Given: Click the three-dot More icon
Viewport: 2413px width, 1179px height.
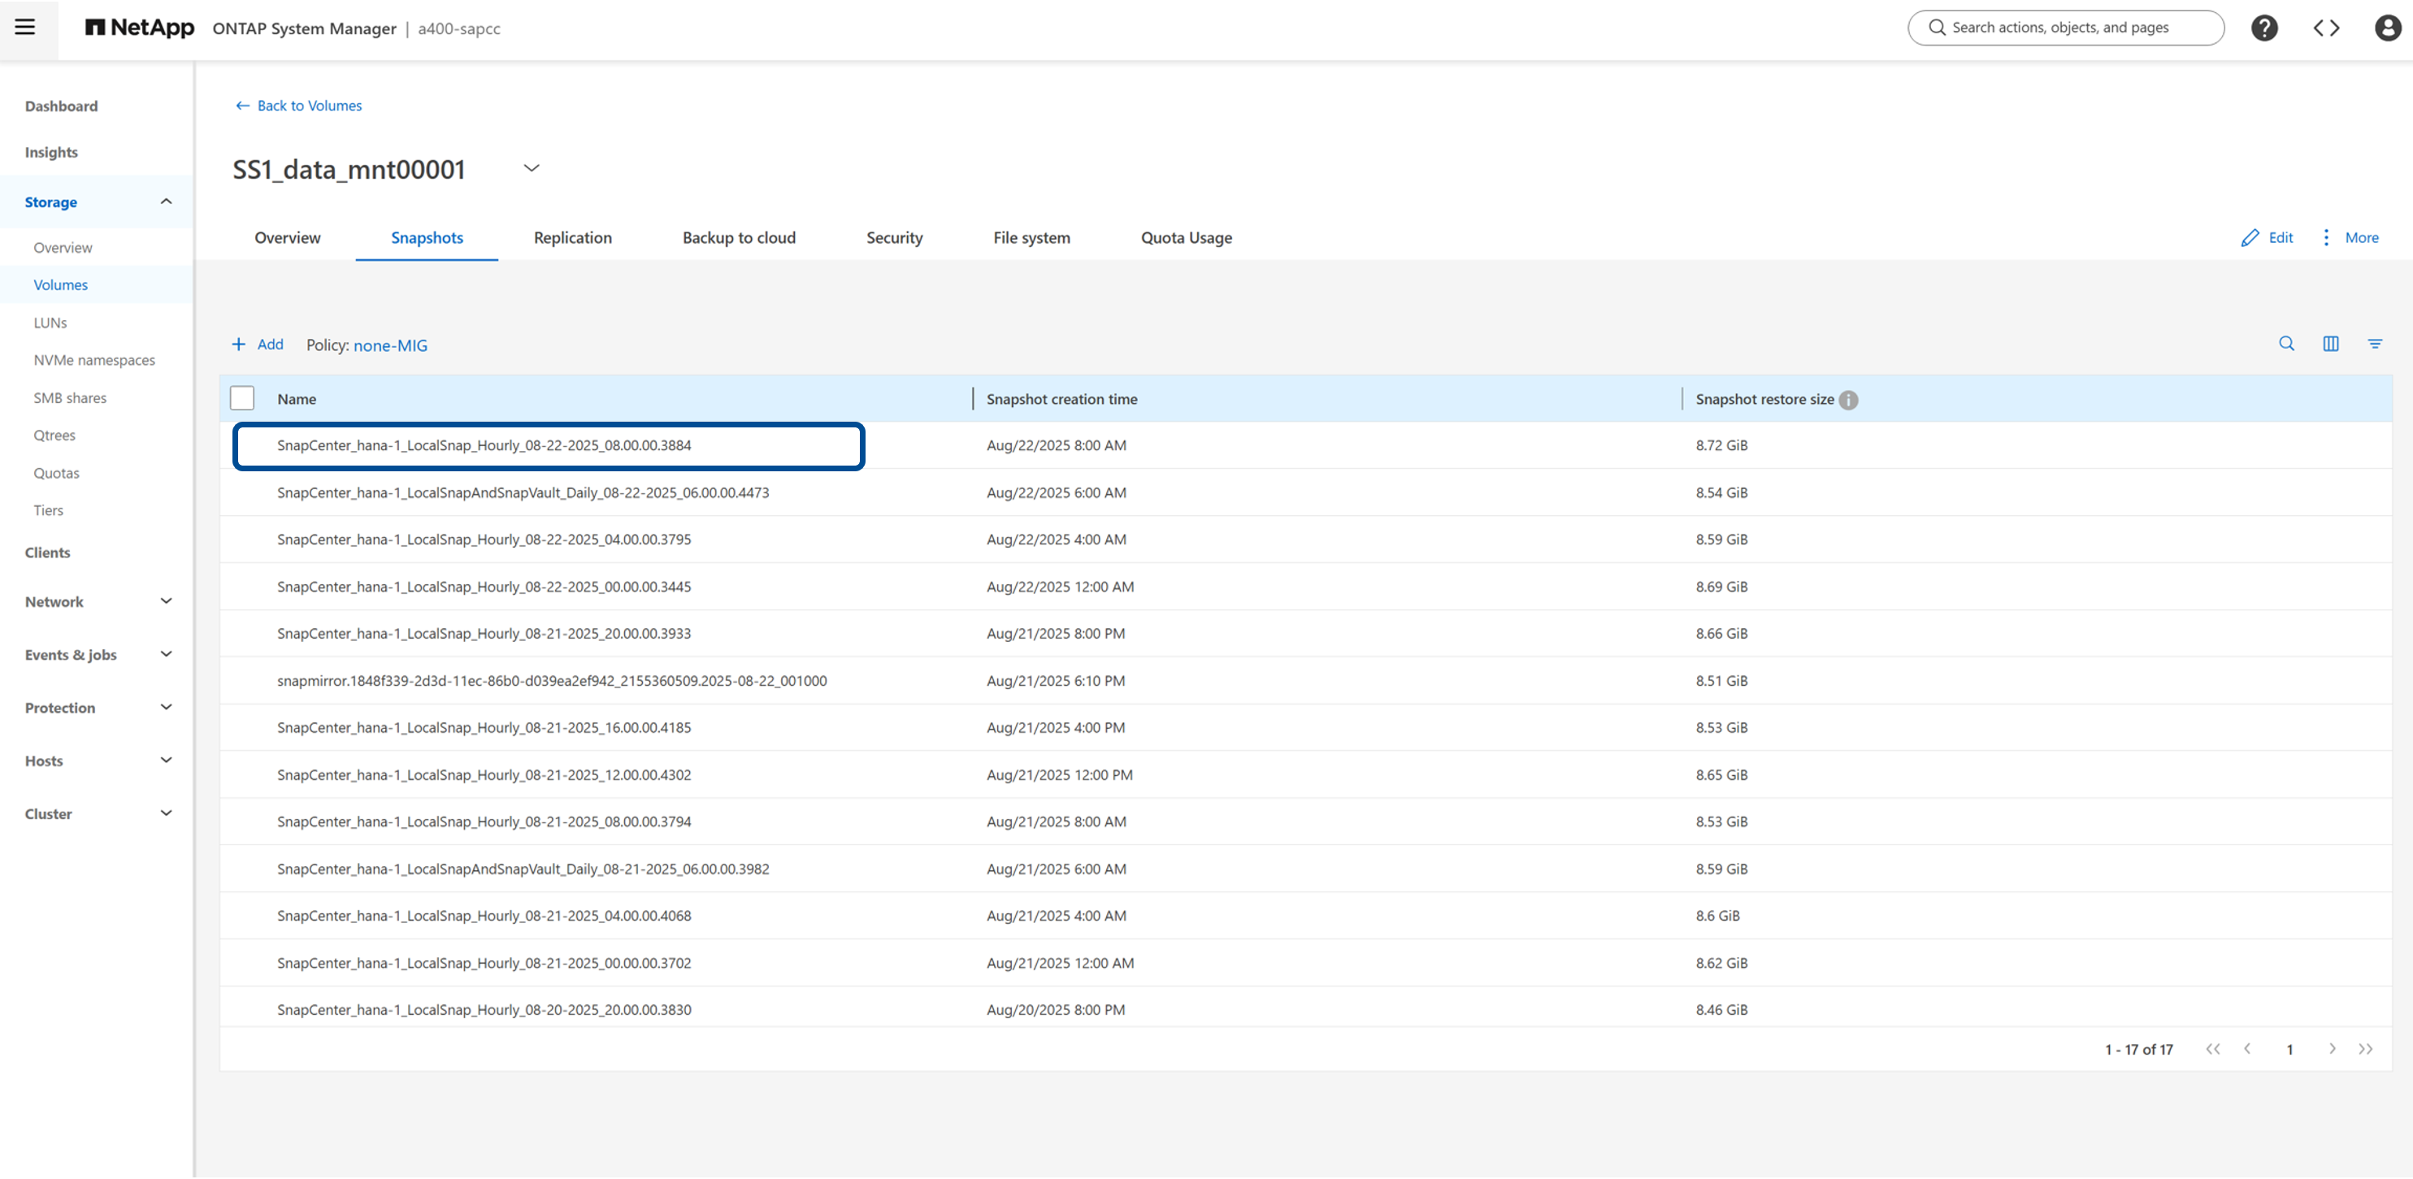Looking at the screenshot, I should 2325,238.
